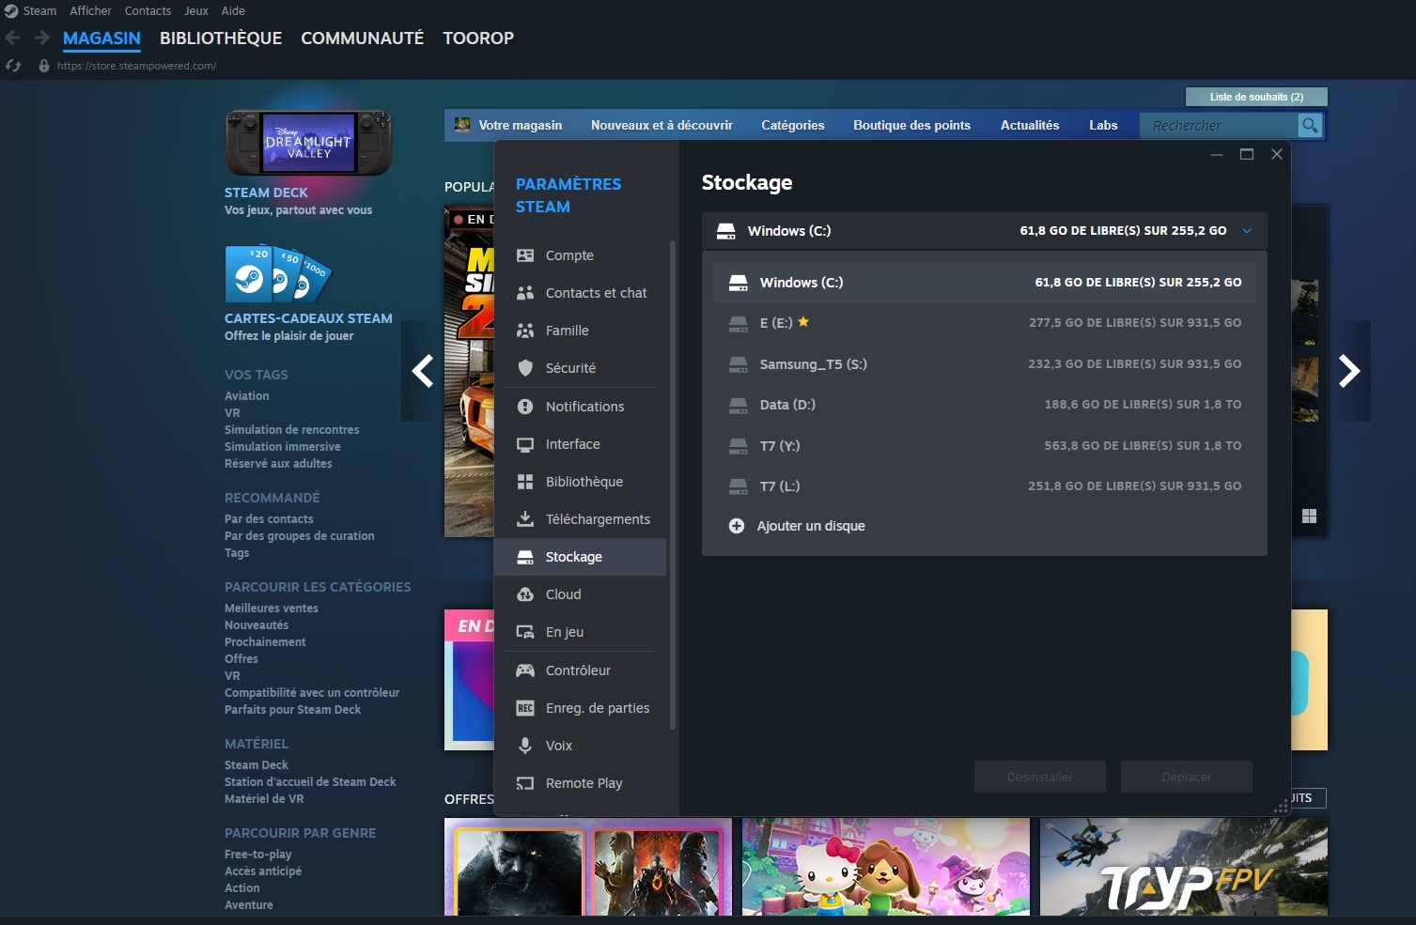Select the Contrôleur gamepad icon
Screen dimensions: 1416x925
click(x=525, y=671)
